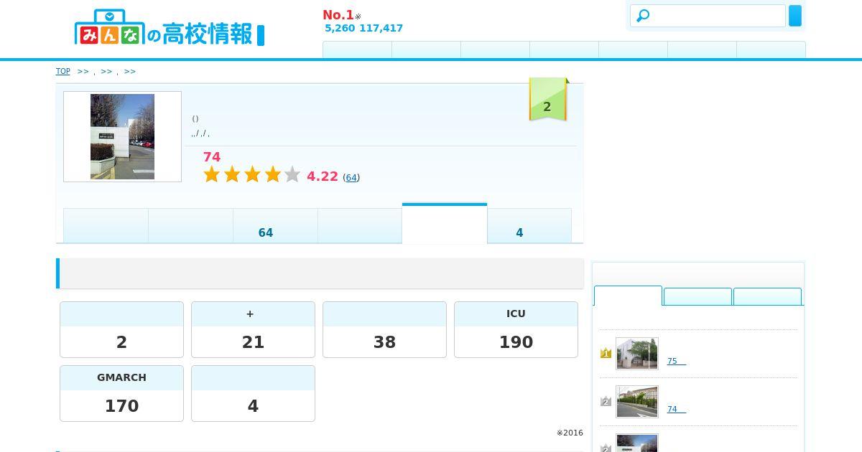
Task: Click the magnifier icon in the search box
Action: (x=643, y=16)
